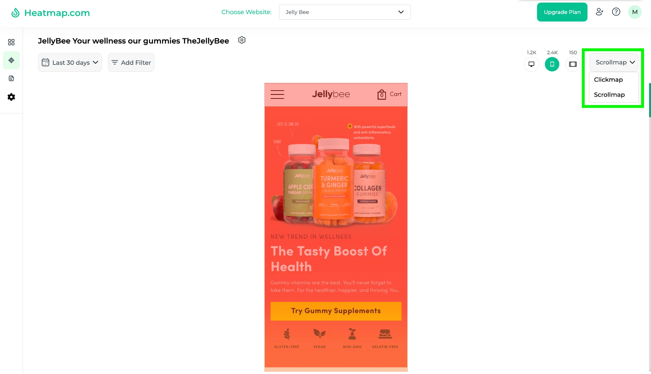
Task: Click the Heatmap.com logo
Action: click(50, 12)
